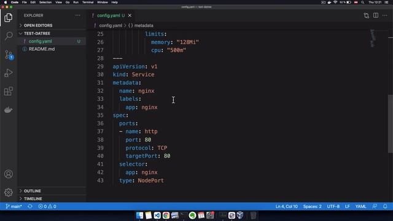Click line number 35 in the gutter
This screenshot has width=393, height=221.
[100, 115]
